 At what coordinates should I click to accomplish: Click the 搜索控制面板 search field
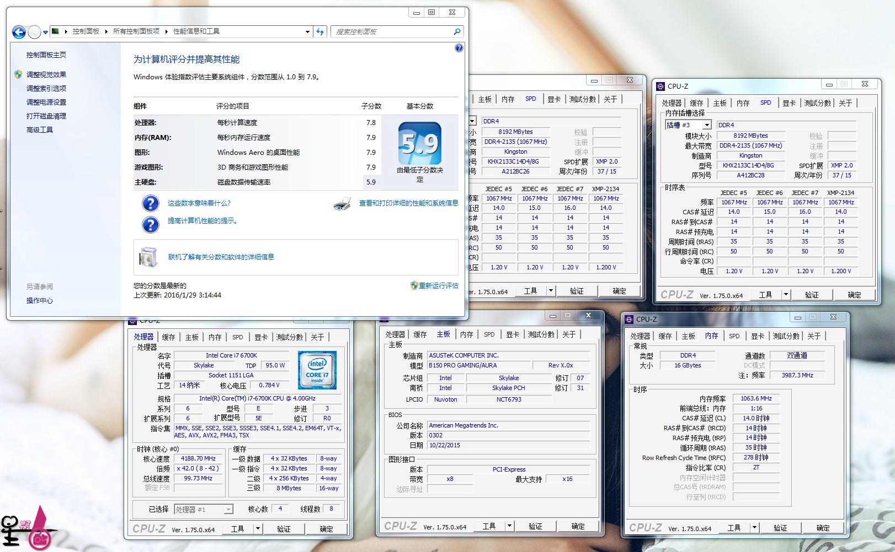coord(392,32)
